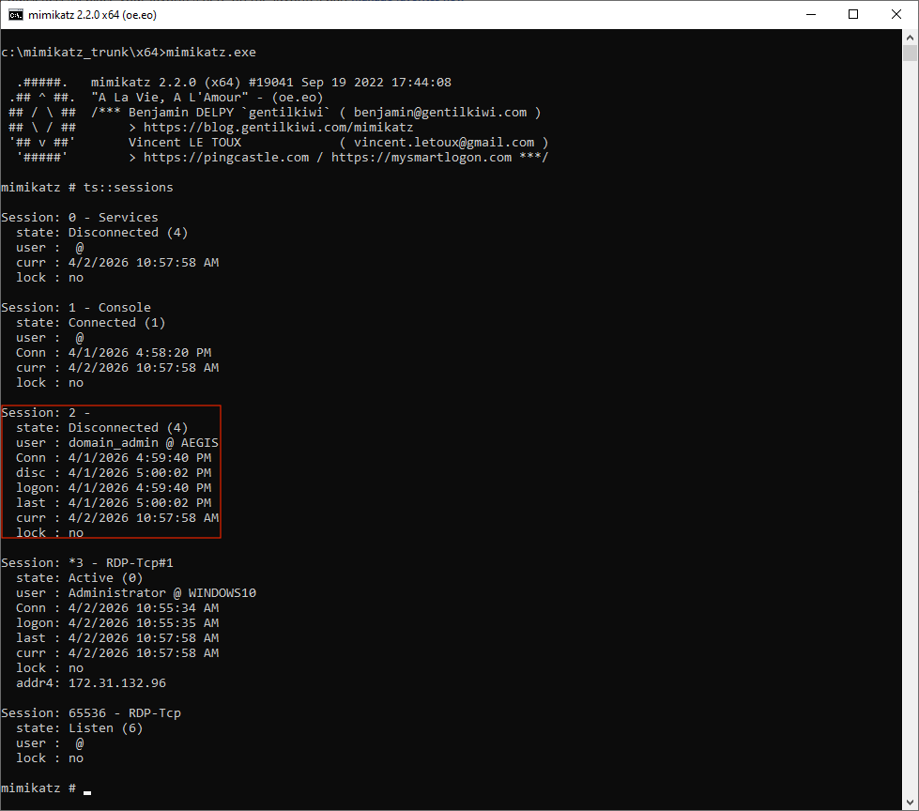
Task: Click the 'state: Connected (1)' line
Action: click(x=91, y=322)
